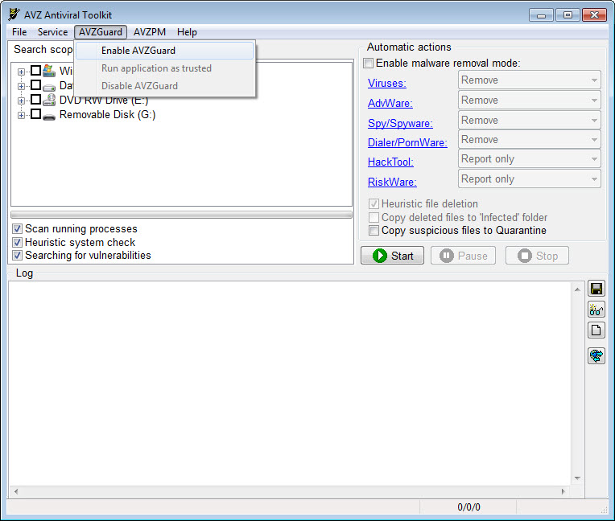Open the Dialer/PornWare link
Screen dimensions: 615x521
pos(407,142)
